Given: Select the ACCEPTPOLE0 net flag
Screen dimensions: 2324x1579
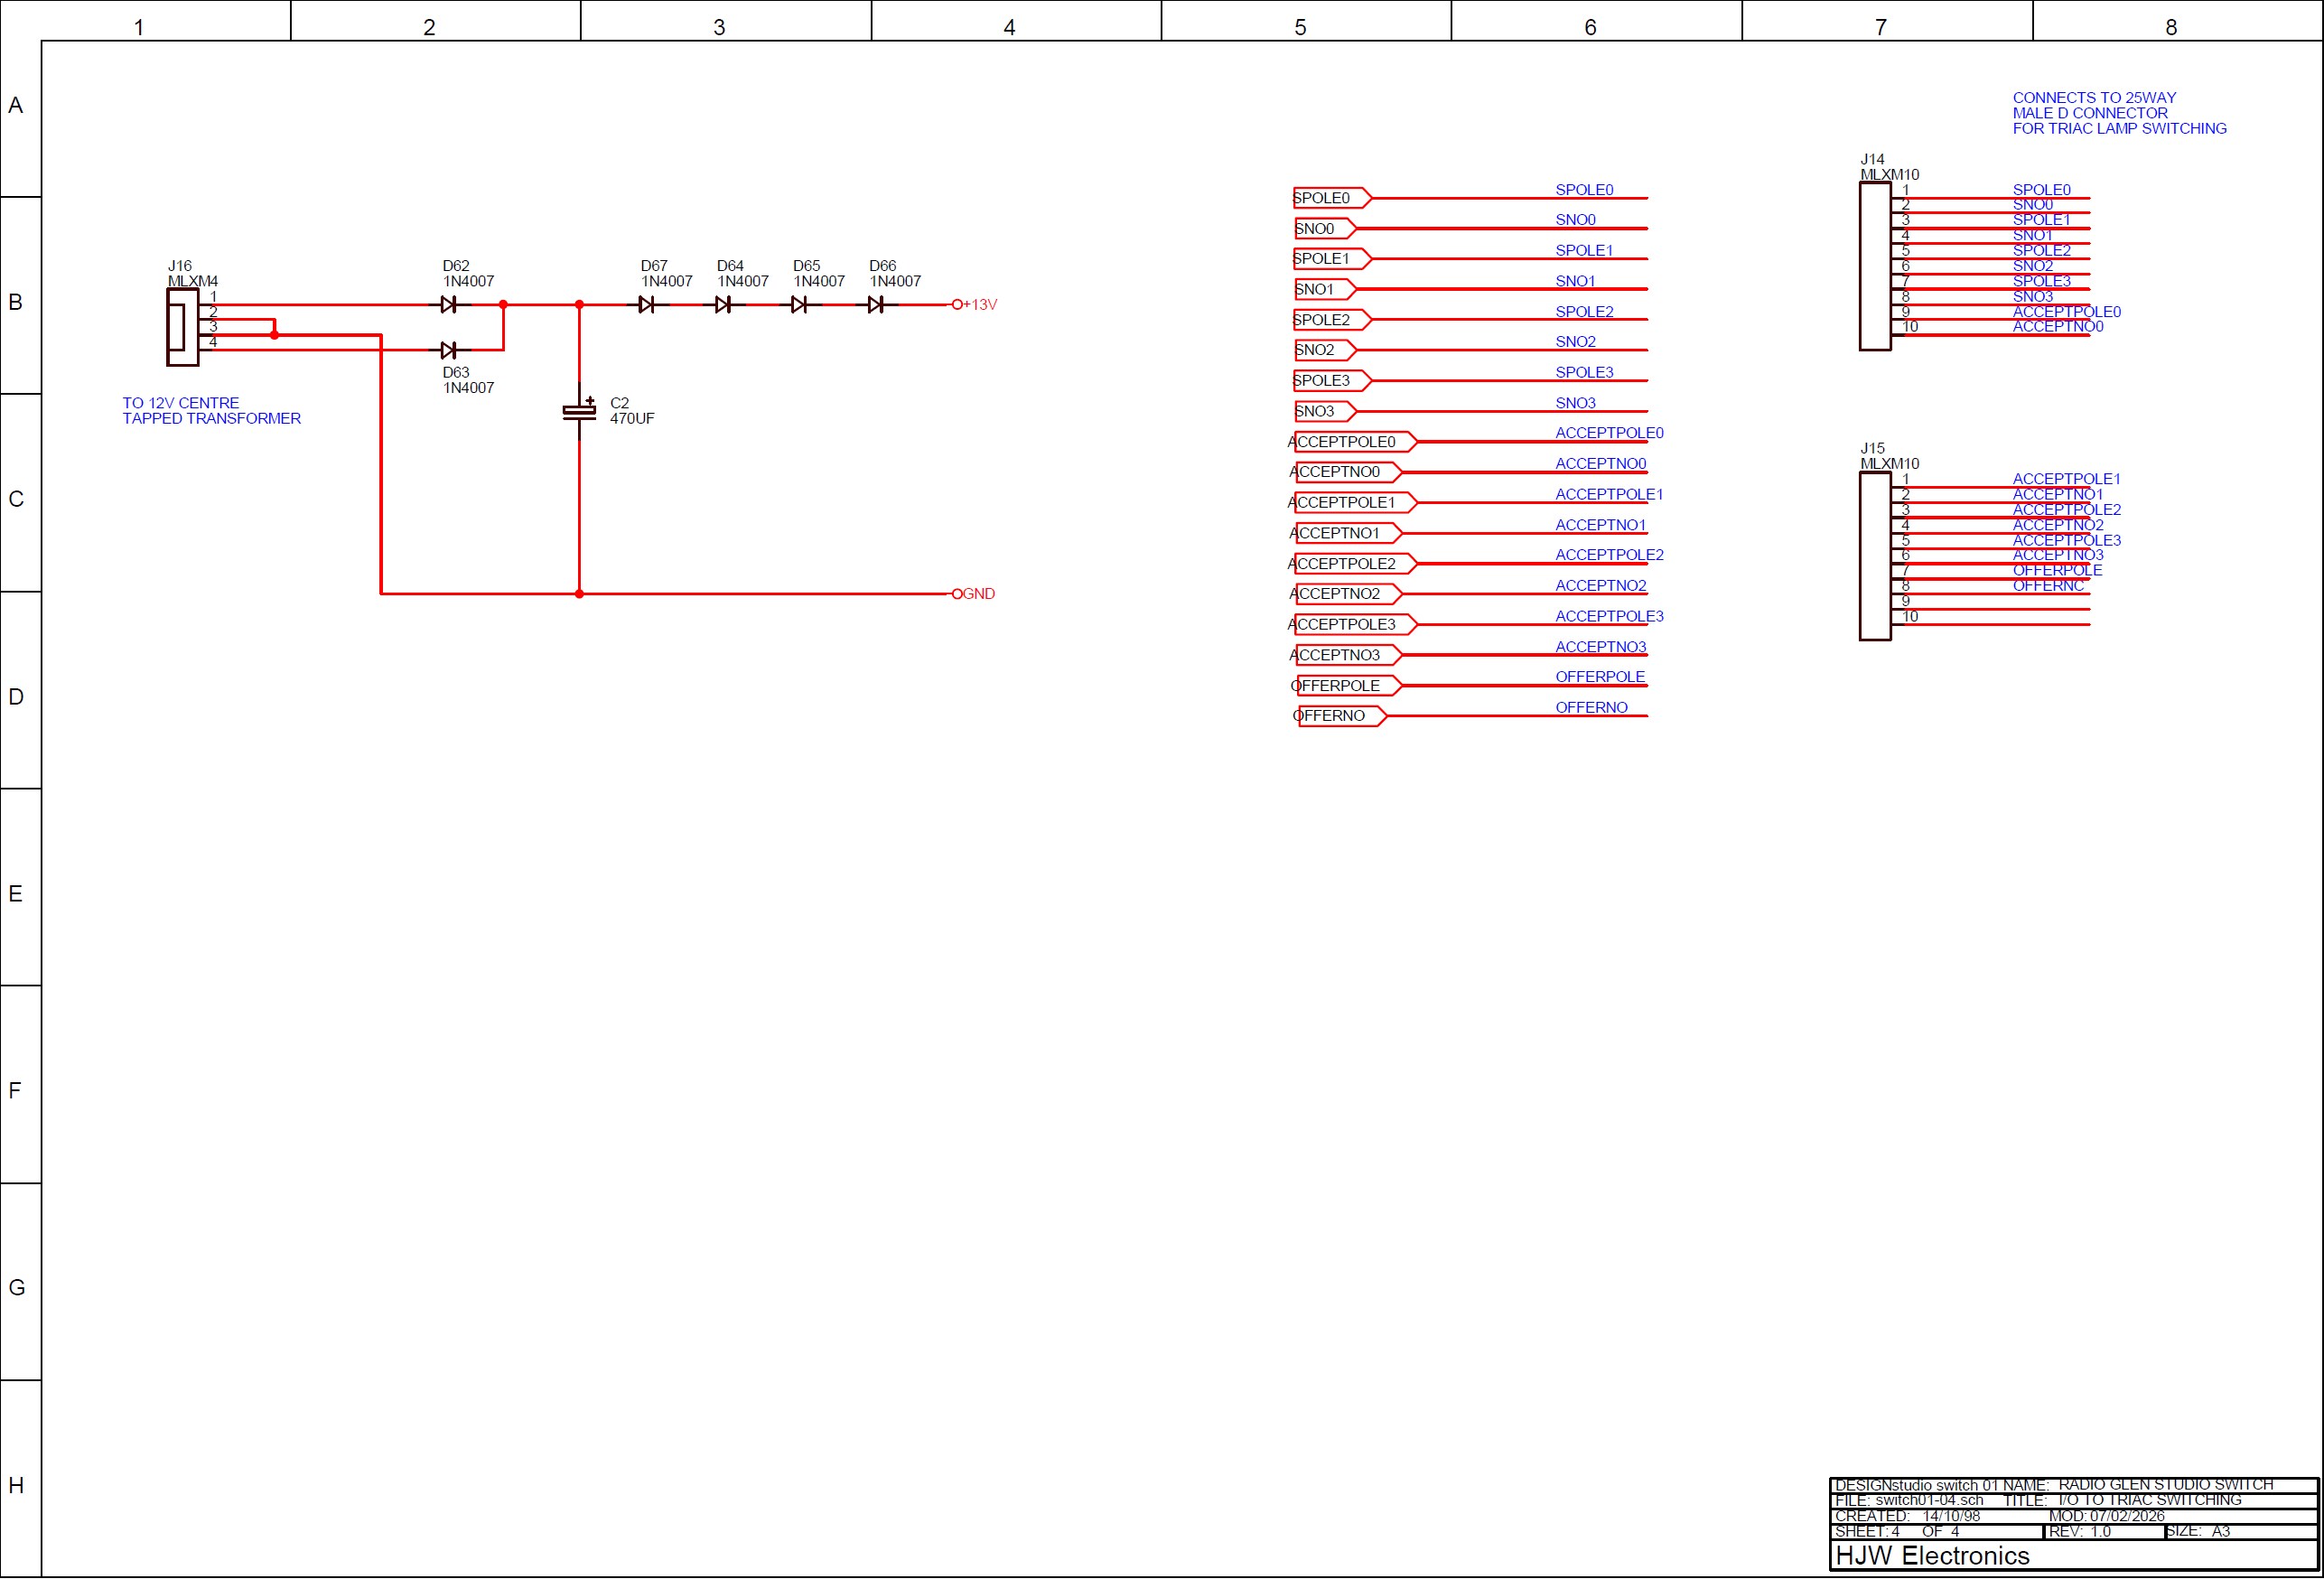Looking at the screenshot, I should click(1348, 441).
